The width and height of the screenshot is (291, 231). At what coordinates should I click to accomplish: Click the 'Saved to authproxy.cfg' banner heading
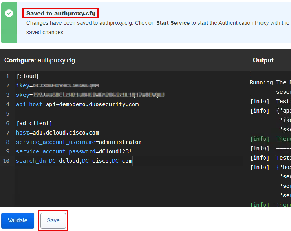[62, 13]
